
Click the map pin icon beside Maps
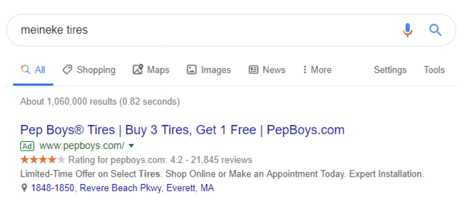coord(137,70)
